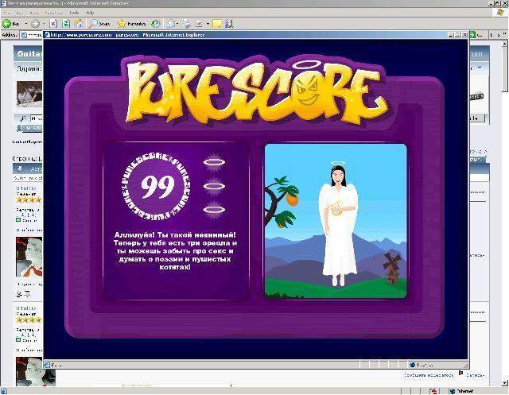Click the Internet zone icon in popup status bar
The image size is (509, 395).
pyautogui.click(x=412, y=365)
